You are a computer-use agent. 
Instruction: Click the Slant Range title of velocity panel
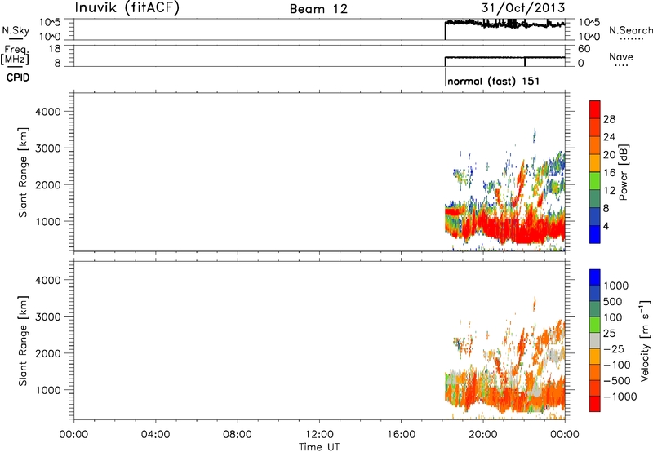coord(23,341)
